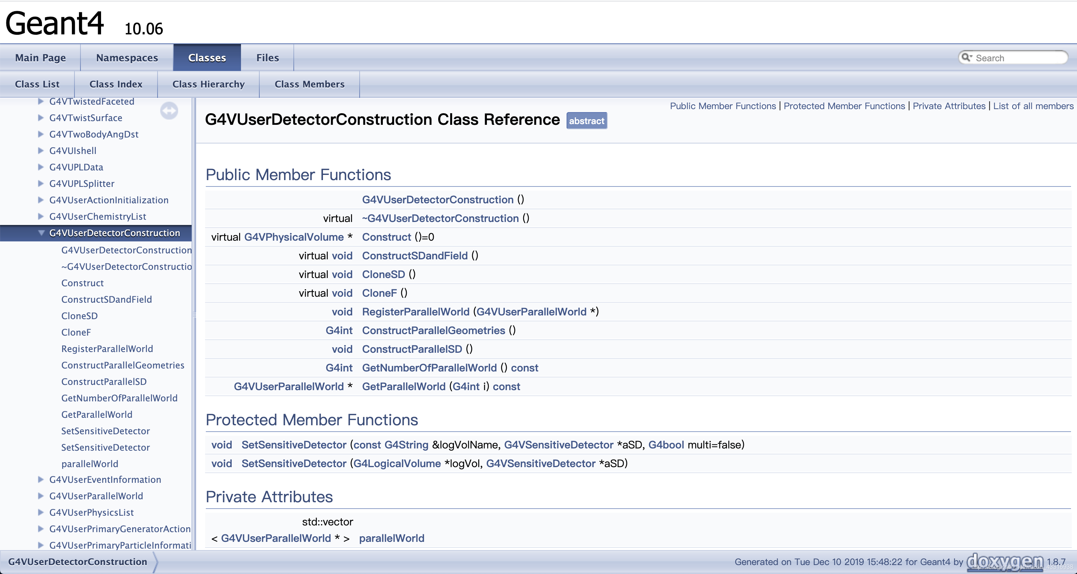Expand the G4VUserEventInformation tree node

pos(40,480)
